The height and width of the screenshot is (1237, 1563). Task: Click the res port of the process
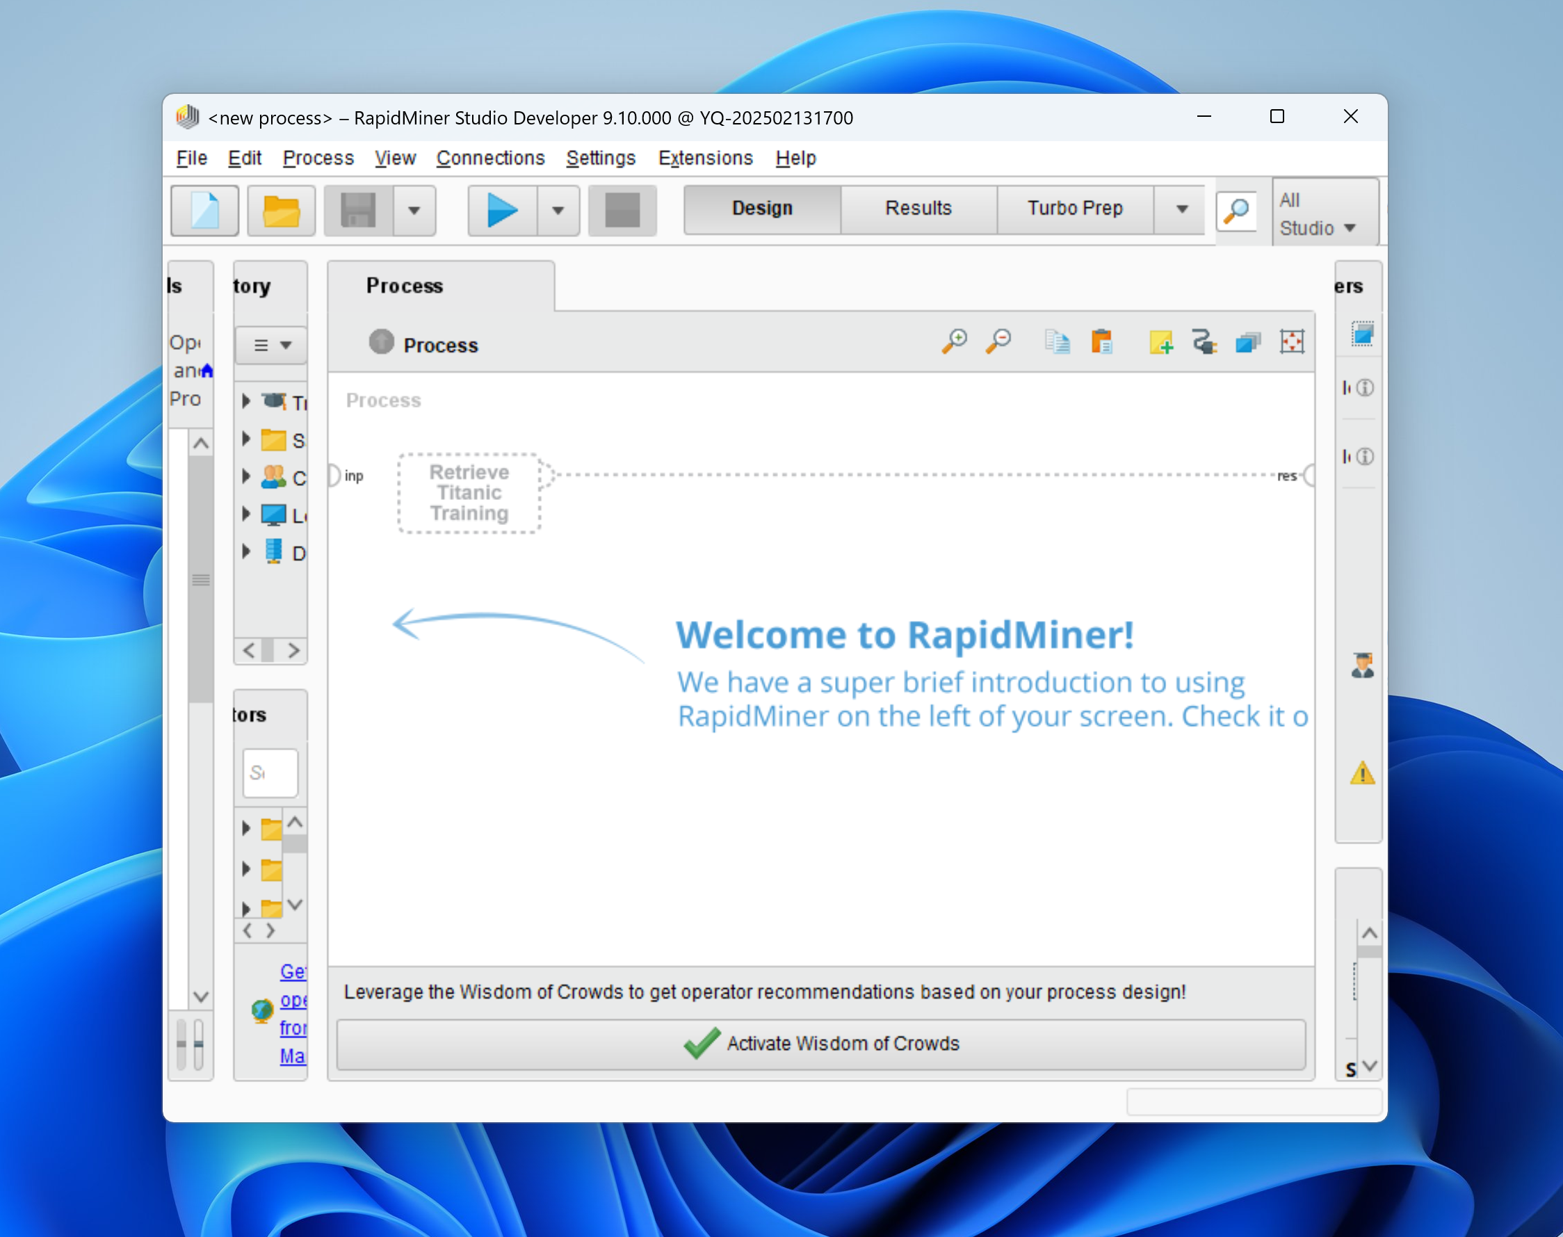(1308, 475)
